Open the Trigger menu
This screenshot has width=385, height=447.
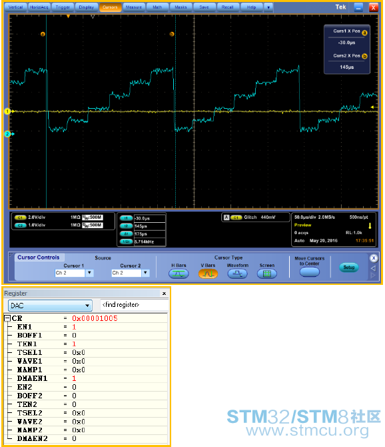[63, 7]
